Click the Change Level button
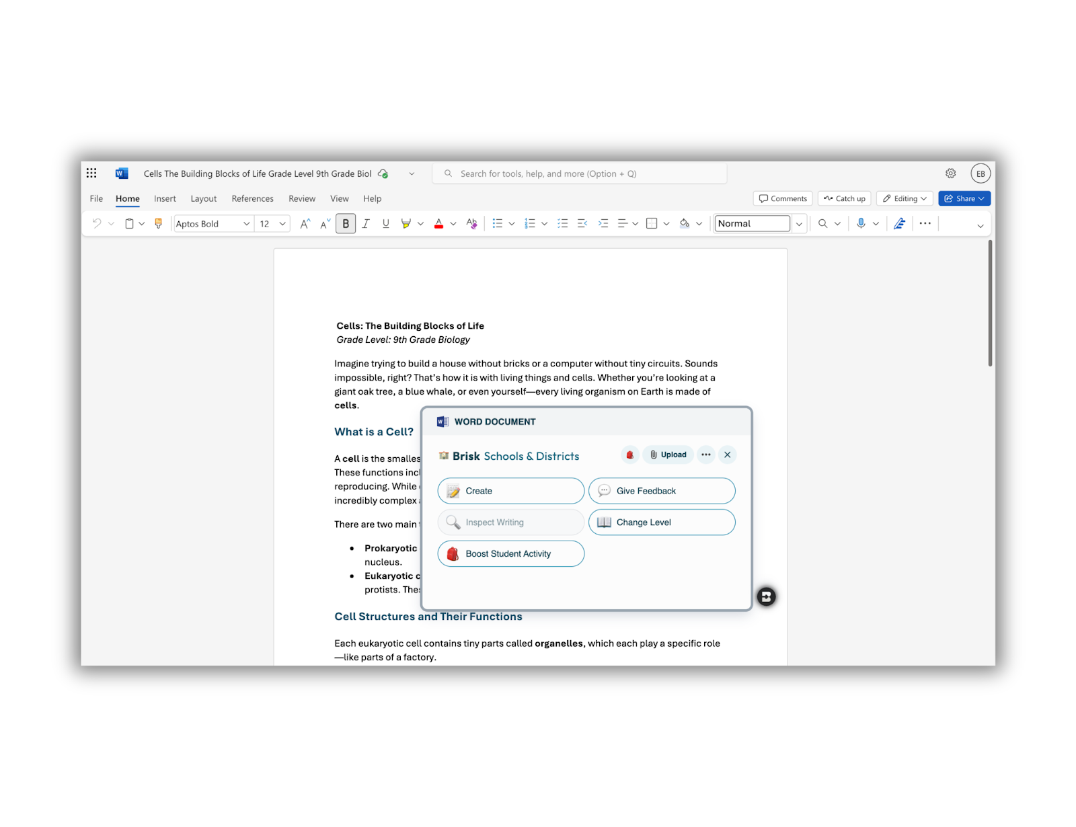 pyautogui.click(x=662, y=522)
